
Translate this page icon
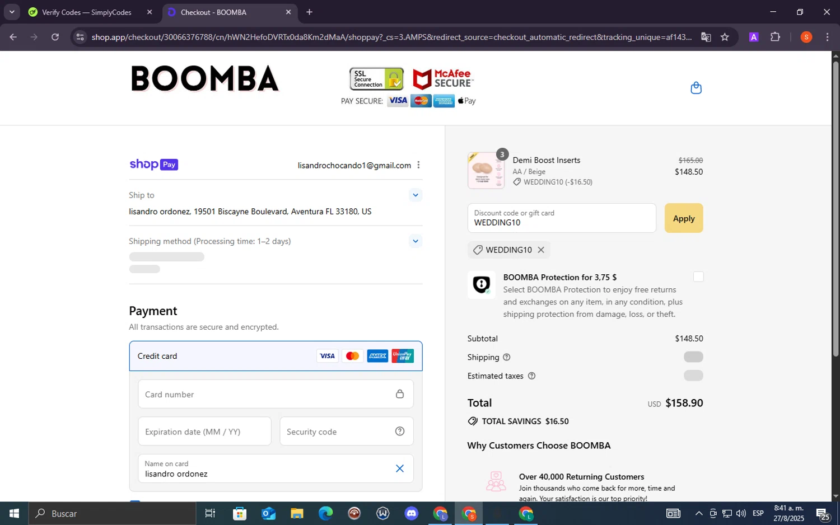coord(706,37)
